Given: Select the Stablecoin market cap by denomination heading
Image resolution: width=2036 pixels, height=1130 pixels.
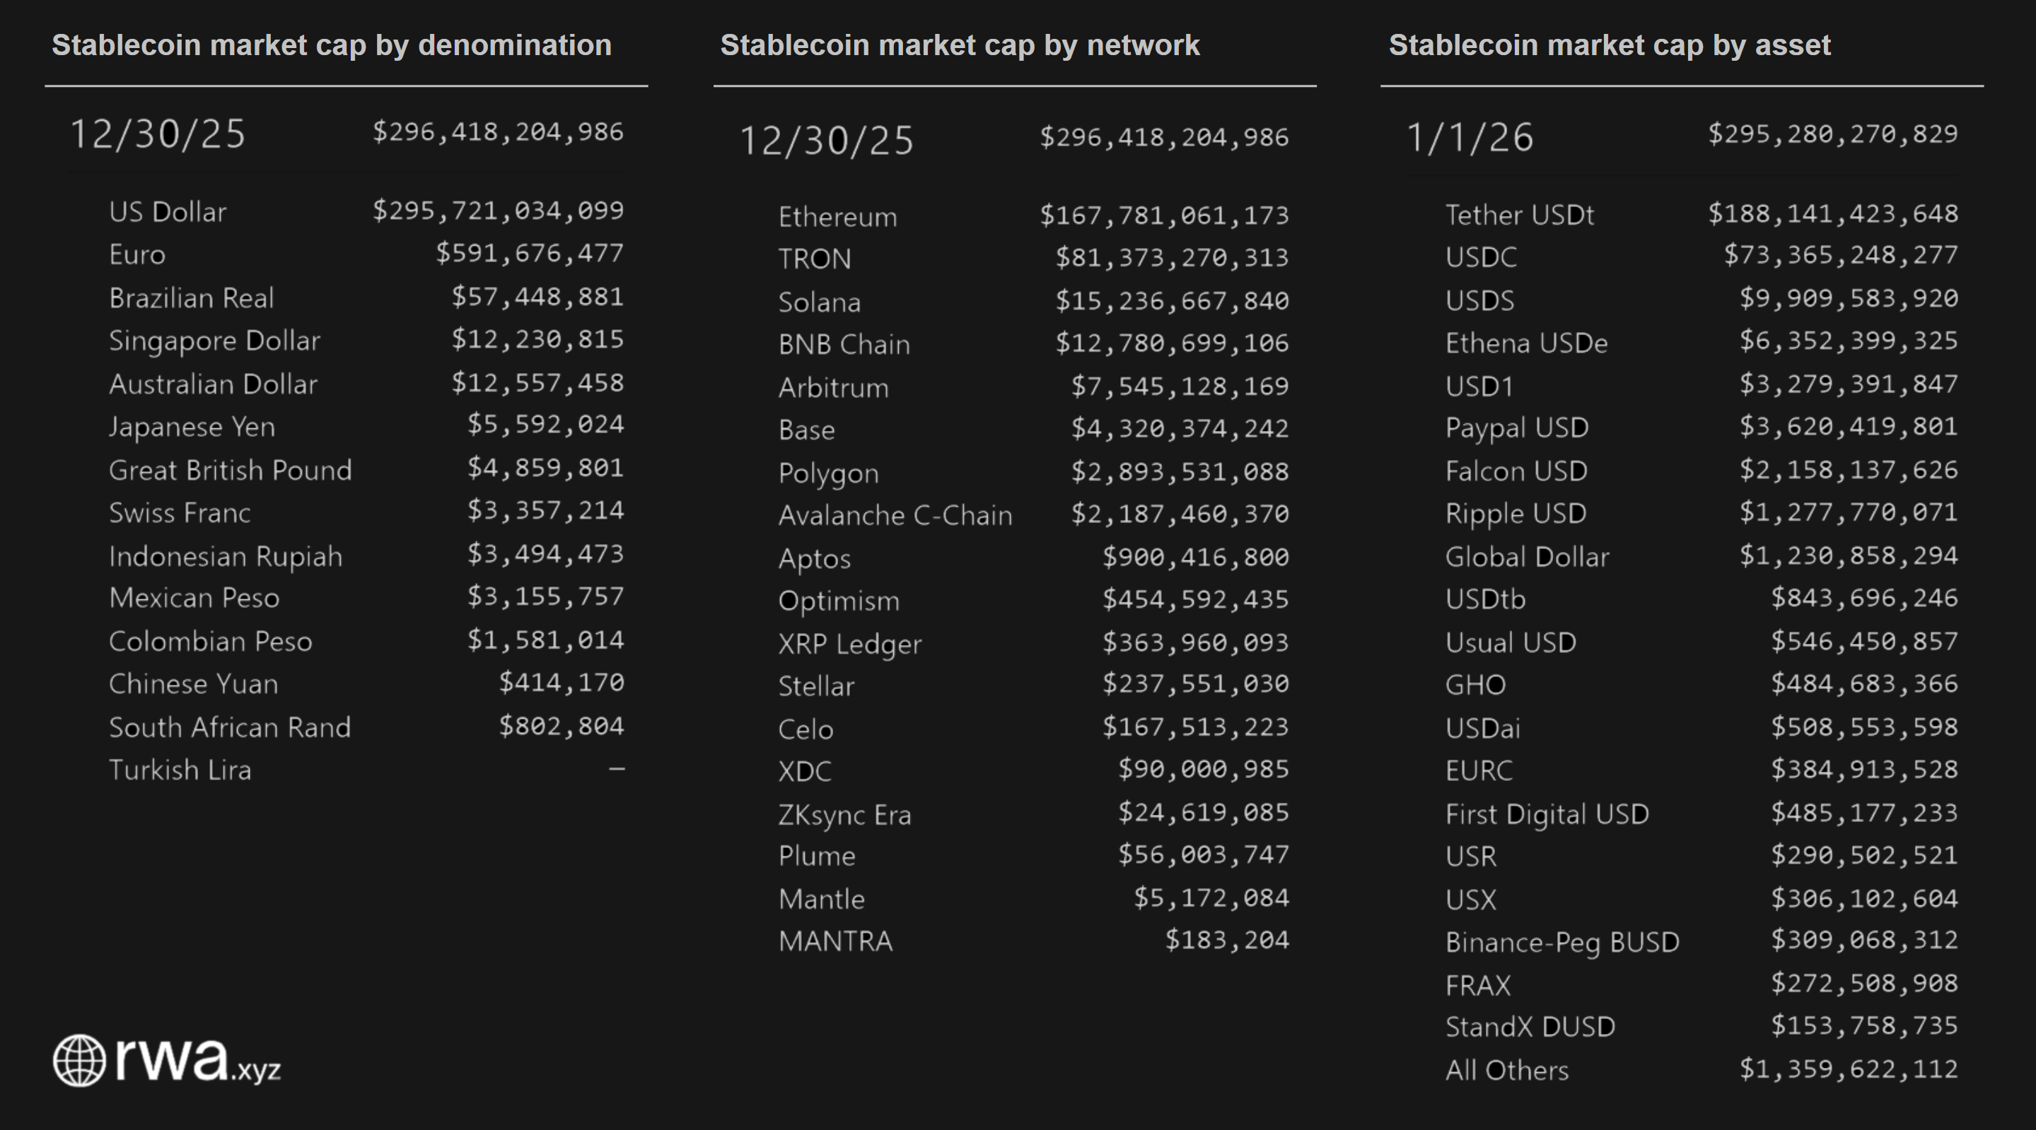Looking at the screenshot, I should point(331,46).
